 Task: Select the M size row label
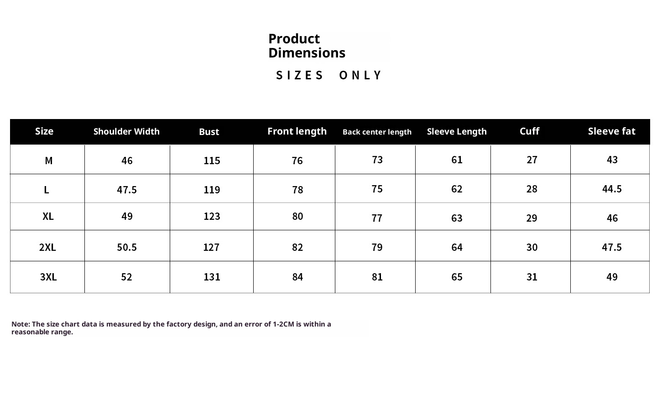point(49,161)
